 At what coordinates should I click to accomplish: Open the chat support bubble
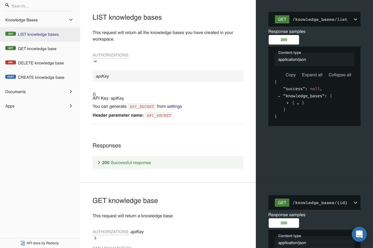coord(359,234)
